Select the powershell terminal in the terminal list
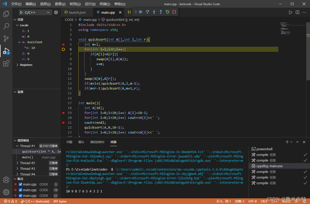Image resolution: width=310 pixels, height=204 pixels. (x=264, y=149)
